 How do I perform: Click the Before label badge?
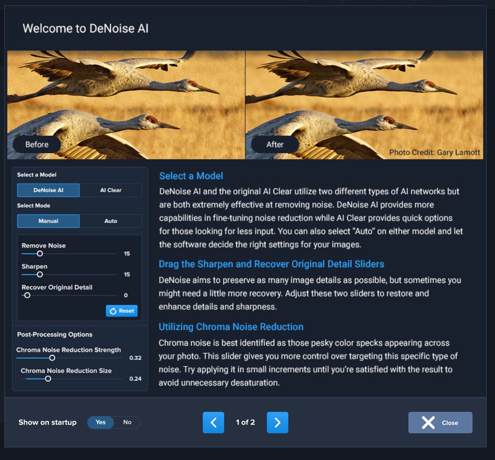pyautogui.click(x=37, y=144)
